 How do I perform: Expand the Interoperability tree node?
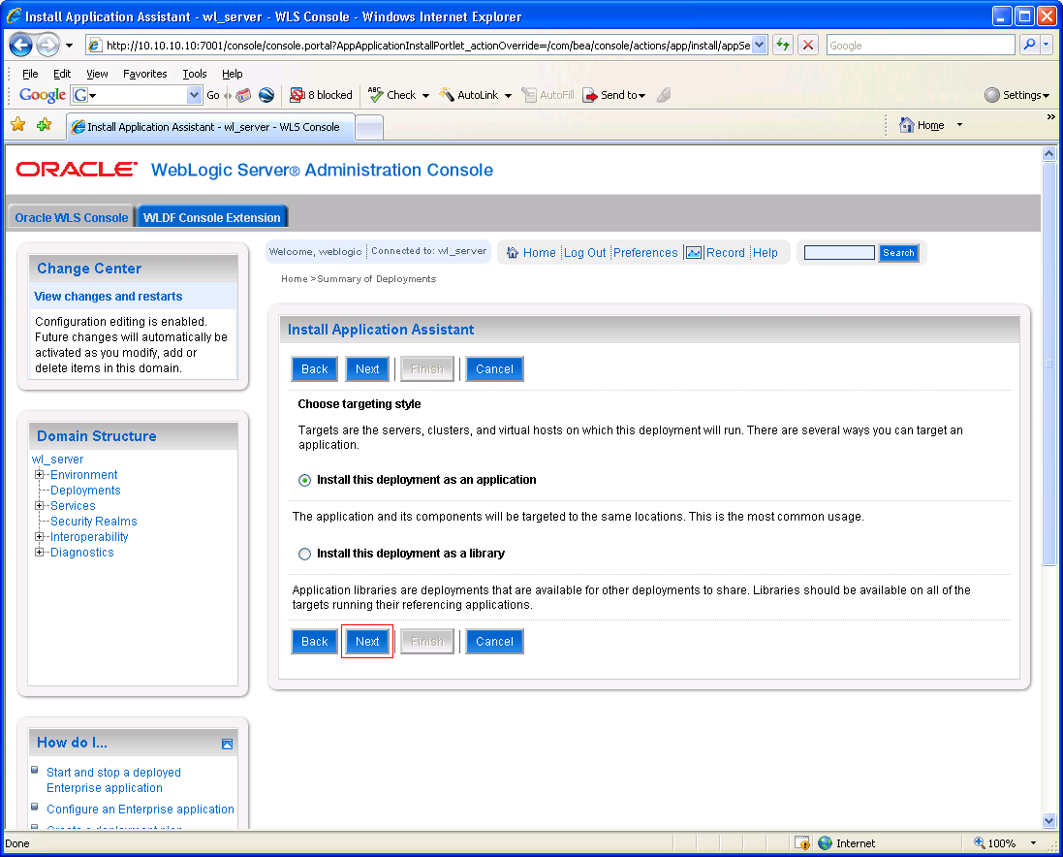(40, 536)
